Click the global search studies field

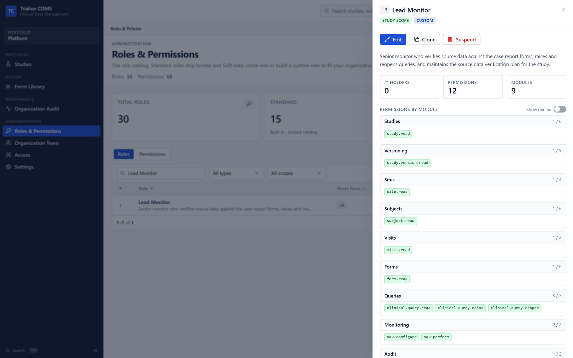[x=346, y=11]
